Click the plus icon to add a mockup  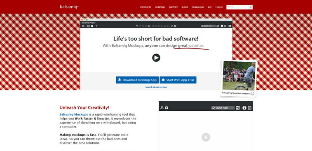tap(96, 26)
